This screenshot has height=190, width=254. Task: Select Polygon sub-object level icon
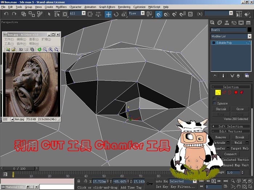coord(236,92)
